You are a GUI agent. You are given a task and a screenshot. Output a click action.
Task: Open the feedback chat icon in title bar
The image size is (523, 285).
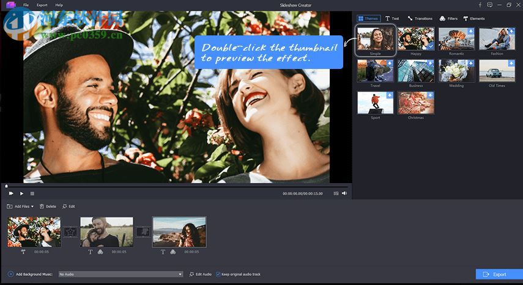(x=489, y=5)
